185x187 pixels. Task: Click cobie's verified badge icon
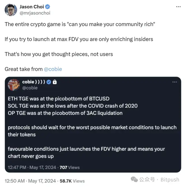[49, 82]
